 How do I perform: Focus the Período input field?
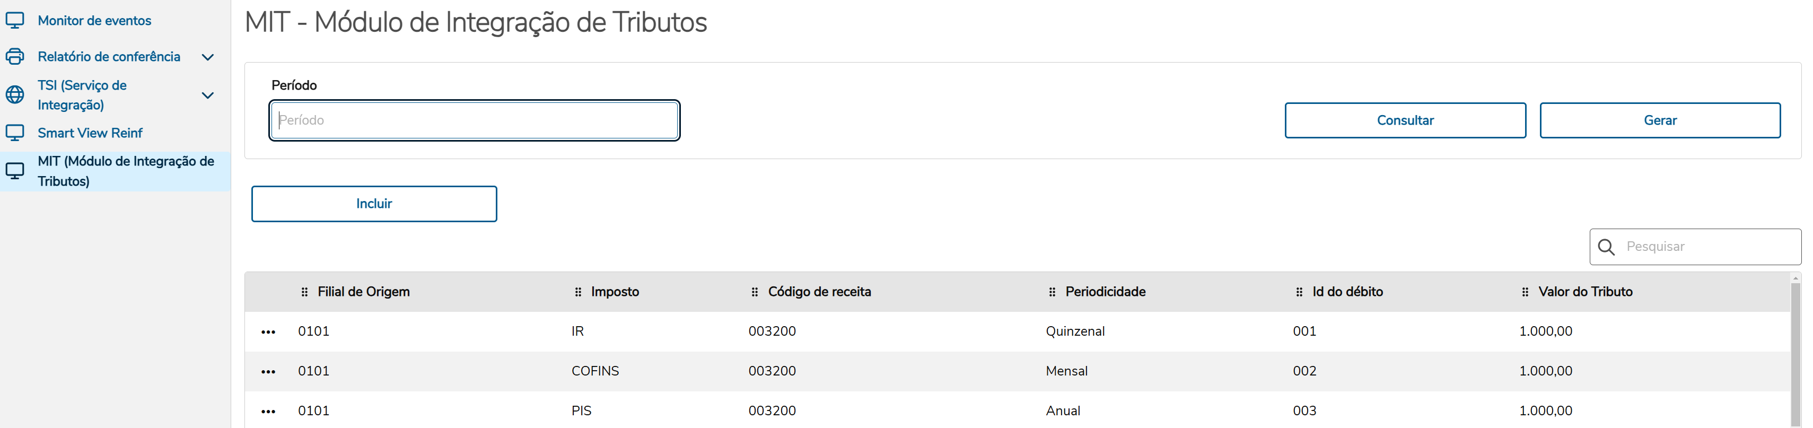pos(475,120)
